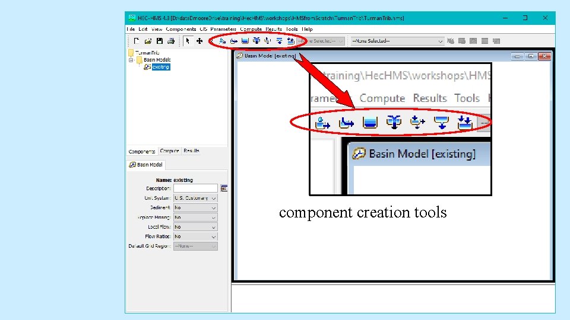570x320 pixels.
Task: Choose the Reservoir creation tool
Action: pos(245,41)
